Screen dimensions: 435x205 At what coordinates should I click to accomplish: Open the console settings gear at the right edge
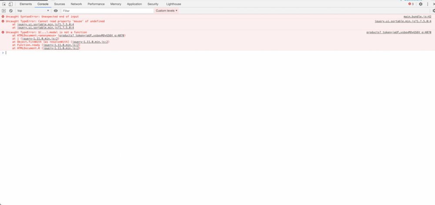point(434,11)
